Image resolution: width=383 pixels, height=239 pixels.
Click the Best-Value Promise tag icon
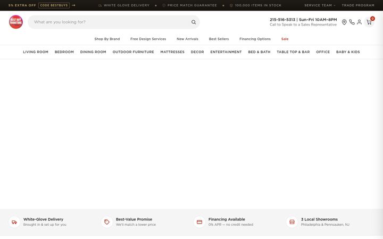[x=107, y=222]
